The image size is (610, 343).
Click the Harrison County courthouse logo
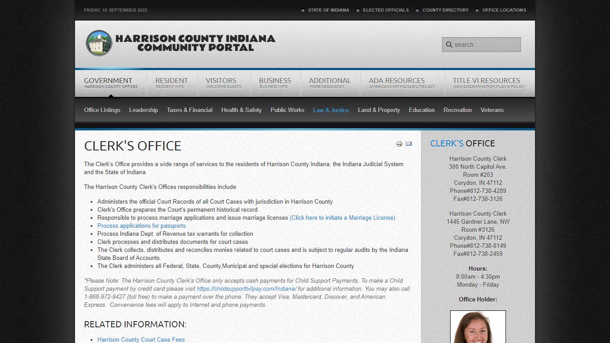point(99,43)
